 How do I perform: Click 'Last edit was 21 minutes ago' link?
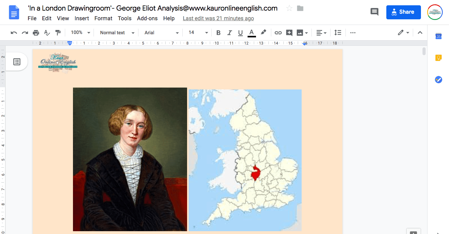(x=218, y=18)
